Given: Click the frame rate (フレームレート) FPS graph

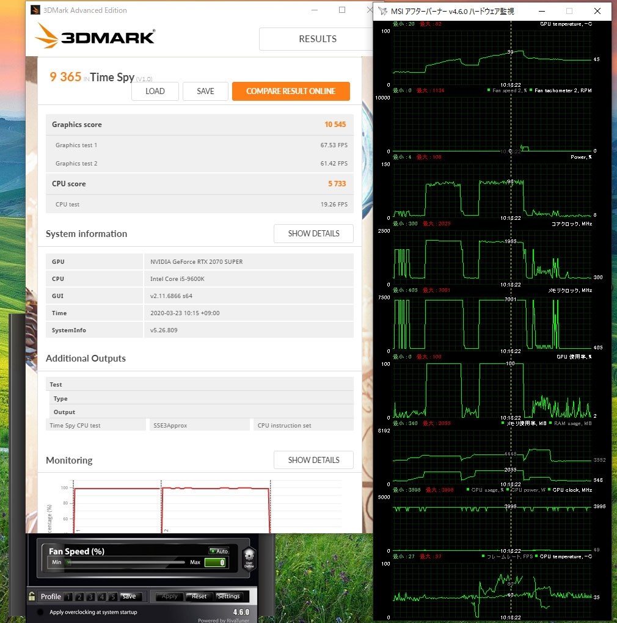Looking at the screenshot, I should (492, 590).
